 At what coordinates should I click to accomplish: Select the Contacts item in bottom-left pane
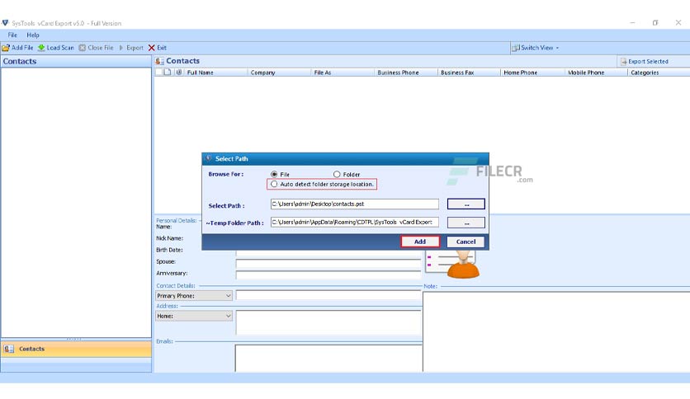(x=76, y=349)
